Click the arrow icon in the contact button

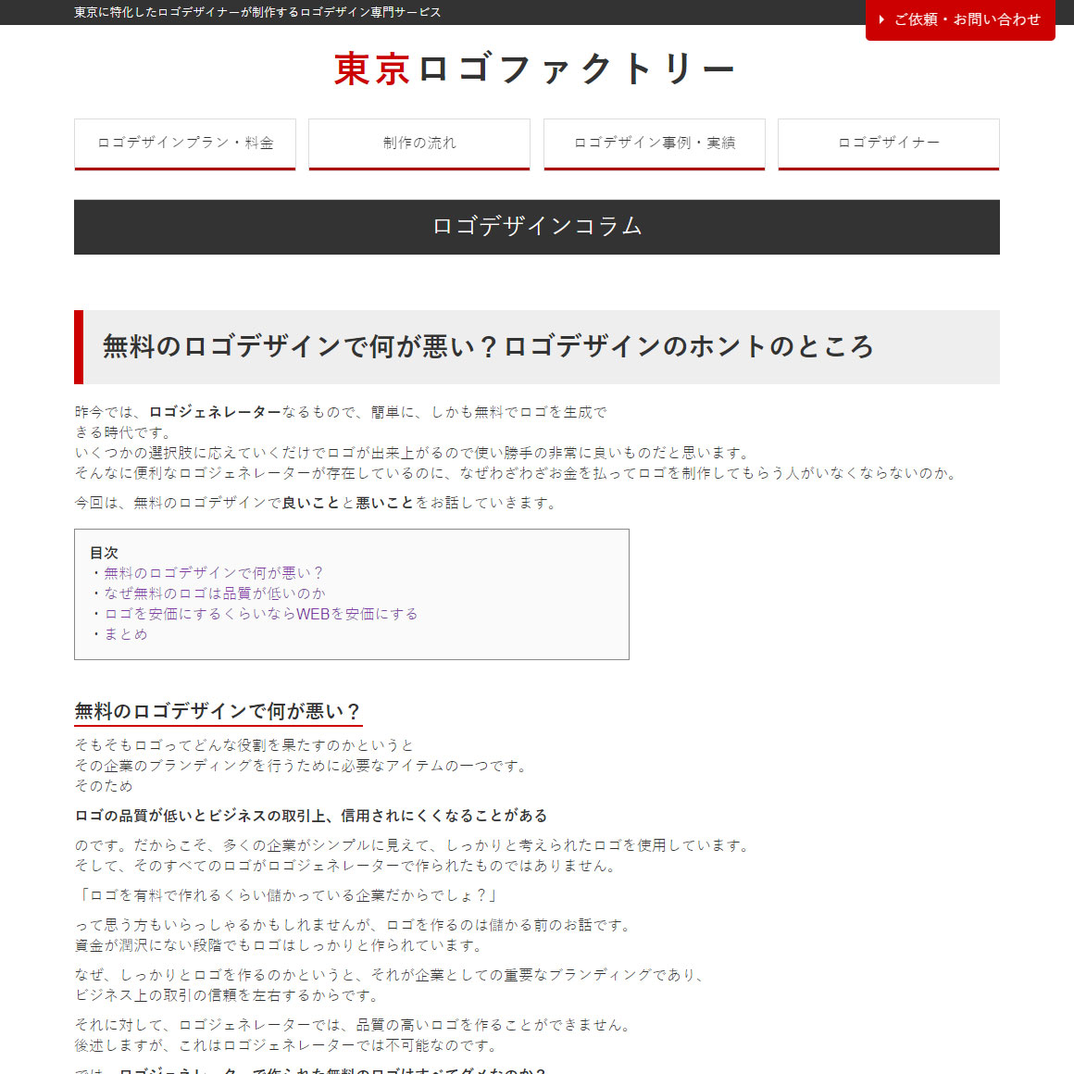[881, 20]
